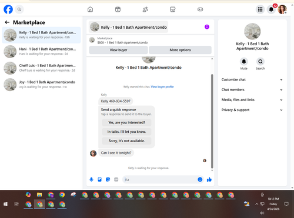
Task: Search in conversation magnifier icon
Action: [x=260, y=62]
